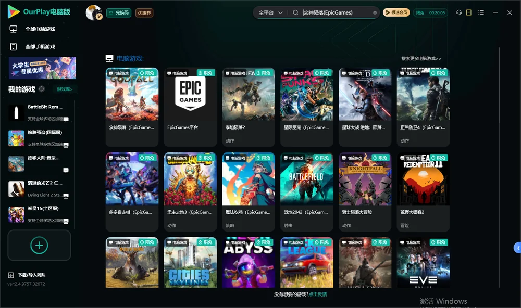Select BattleBit Rem... in my games
The height and width of the screenshot is (308, 521).
click(39, 113)
